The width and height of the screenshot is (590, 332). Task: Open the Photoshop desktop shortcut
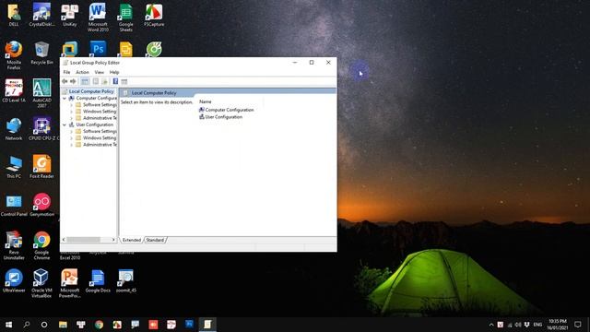point(98,49)
